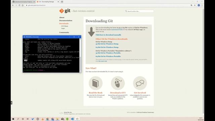The image size is (215, 121).
Task: Open the Windows Start menu
Action: [13, 119]
